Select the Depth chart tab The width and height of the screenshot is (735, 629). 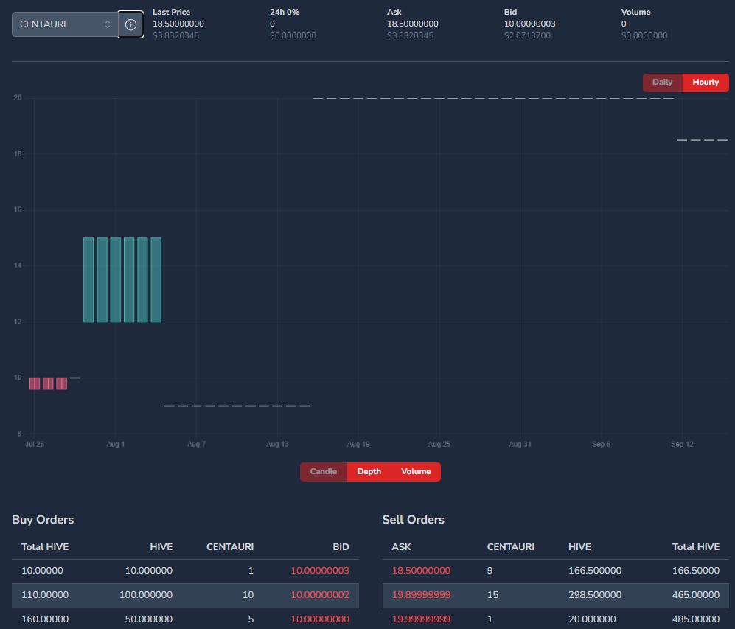click(x=369, y=472)
